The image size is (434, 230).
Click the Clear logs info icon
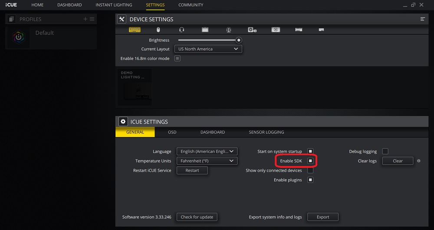pyautogui.click(x=419, y=161)
